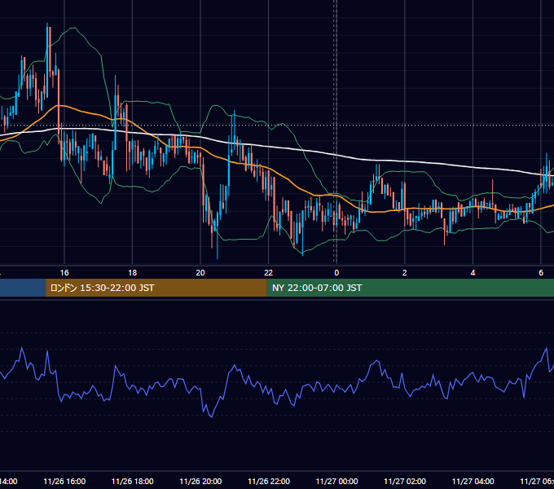Click the 11/27 02:00 date label
The image size is (554, 489).
pos(405,481)
